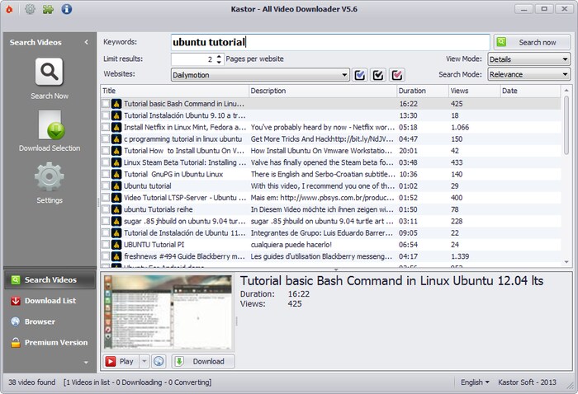
Task: Open the Play button dropdown arrow
Action: (144, 361)
